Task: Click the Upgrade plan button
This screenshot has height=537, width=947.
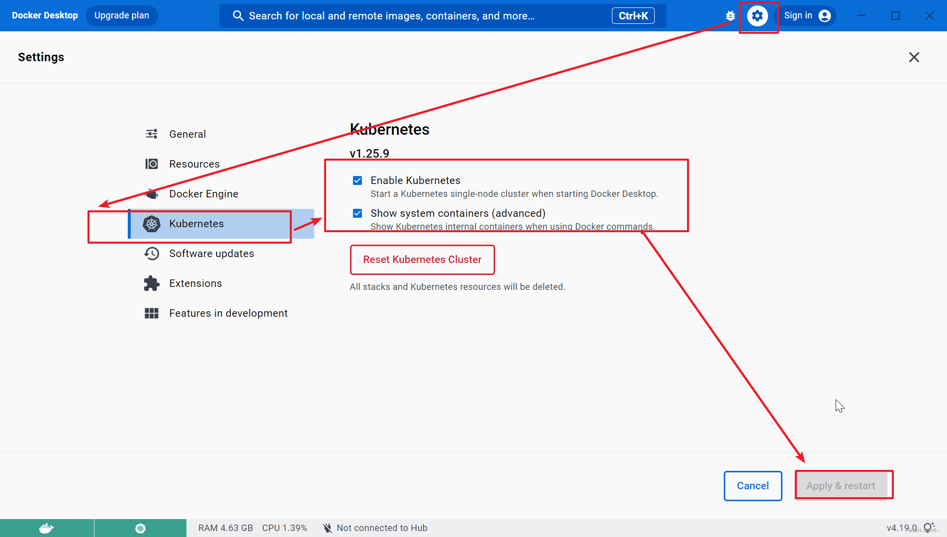Action: (122, 15)
